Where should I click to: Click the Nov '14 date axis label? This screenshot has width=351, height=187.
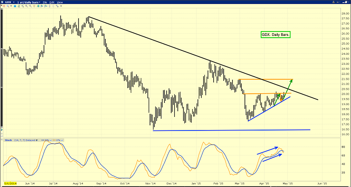point(151,183)
